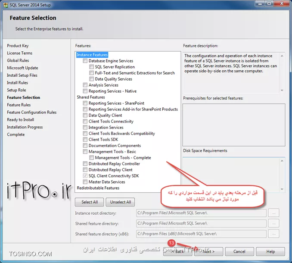
Task: Close the SQL Server 2014 Setup window
Action: 282,3
